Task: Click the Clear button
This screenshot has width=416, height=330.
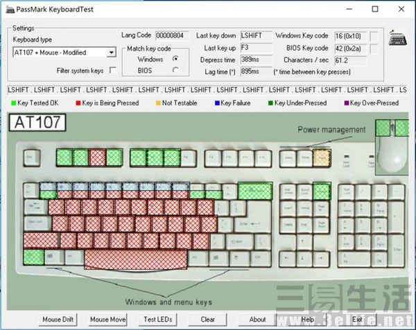Action: (x=207, y=320)
